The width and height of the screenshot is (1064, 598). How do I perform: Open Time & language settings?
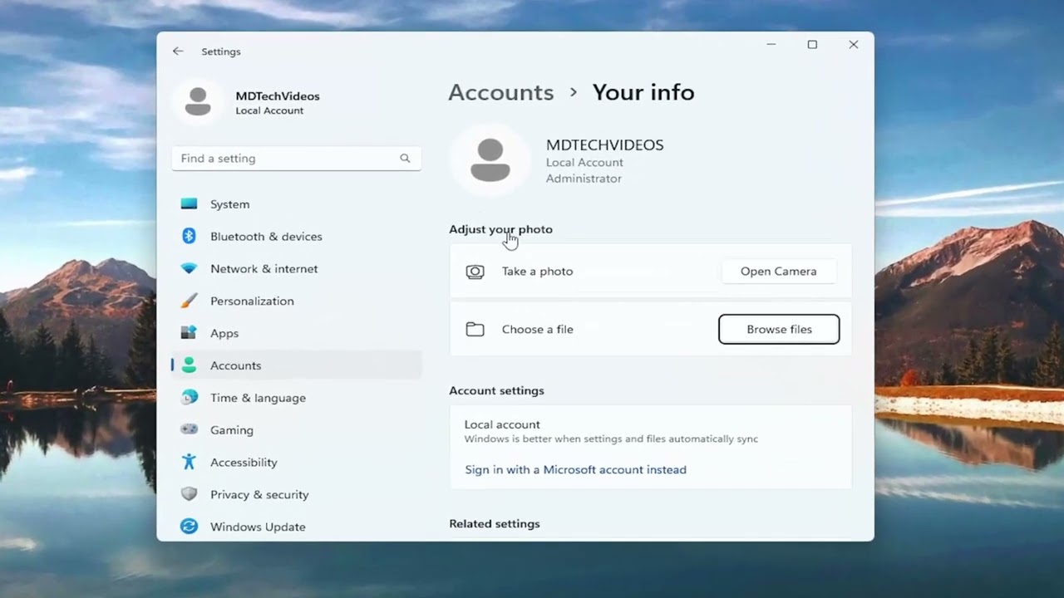point(296,398)
